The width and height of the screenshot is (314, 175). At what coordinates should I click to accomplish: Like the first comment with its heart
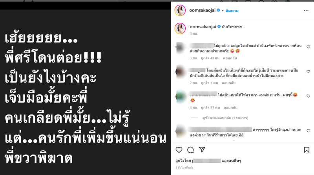(x=308, y=47)
